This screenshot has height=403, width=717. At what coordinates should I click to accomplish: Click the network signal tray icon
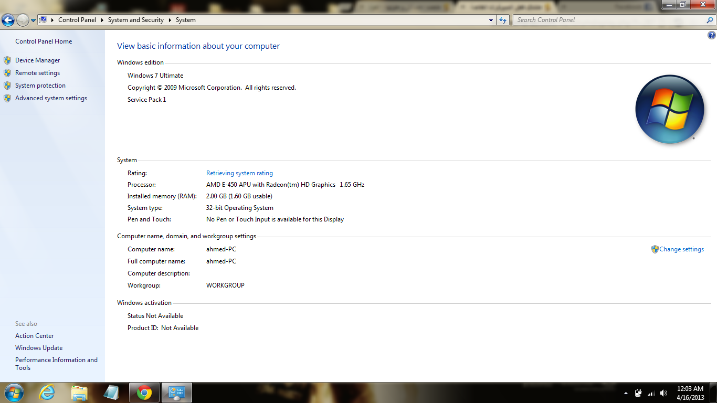coord(651,393)
